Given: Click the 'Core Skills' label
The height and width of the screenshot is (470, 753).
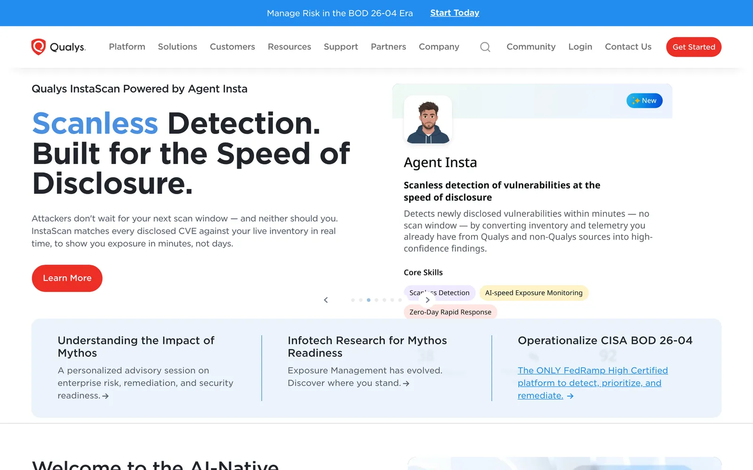Looking at the screenshot, I should click(x=423, y=273).
